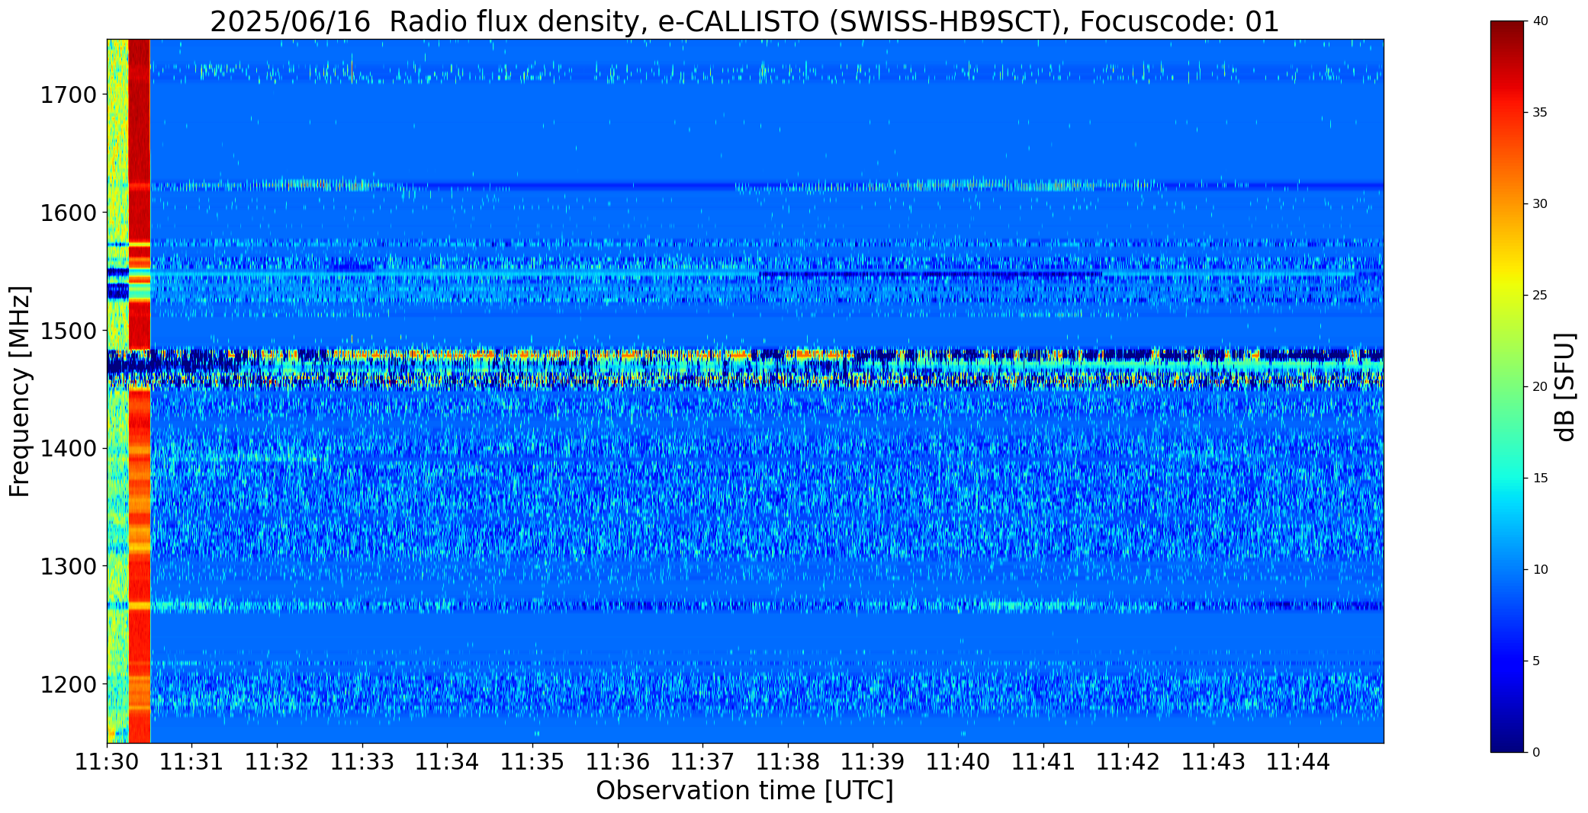Click the 11:33 time tick label
This screenshot has height=813, width=1588.
362,762
